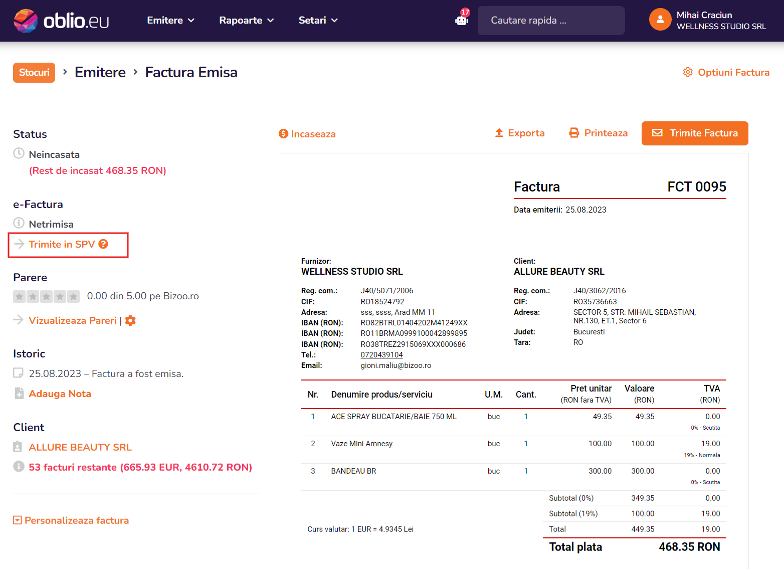Open the oblio.eu logo home link
Screen dimensions: 784x569
click(x=61, y=21)
